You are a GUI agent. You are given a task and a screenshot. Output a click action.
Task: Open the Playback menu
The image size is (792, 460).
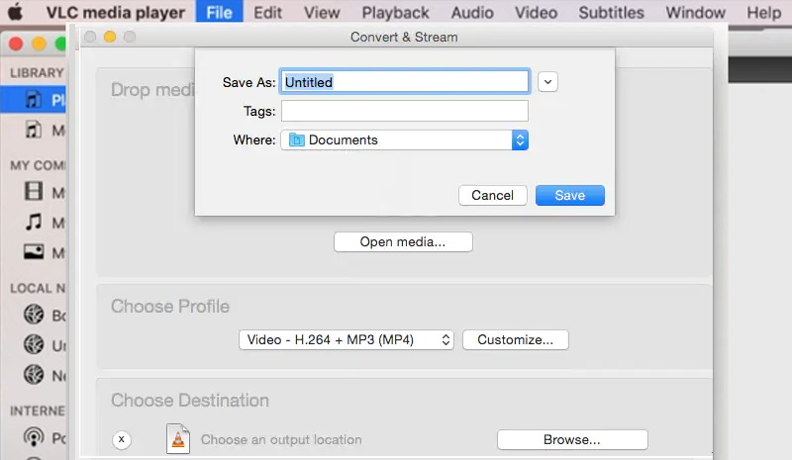[395, 12]
